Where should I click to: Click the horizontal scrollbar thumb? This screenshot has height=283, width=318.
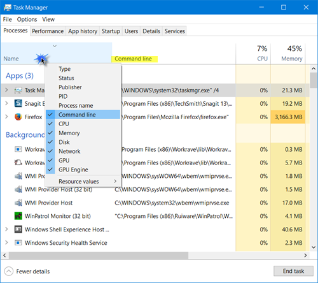click(99, 255)
